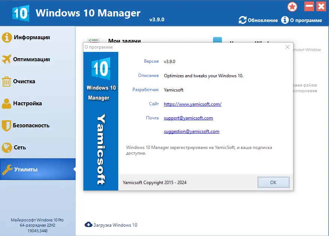Click the support@yamicsoft.com email link
329x236 pixels.
[188, 118]
